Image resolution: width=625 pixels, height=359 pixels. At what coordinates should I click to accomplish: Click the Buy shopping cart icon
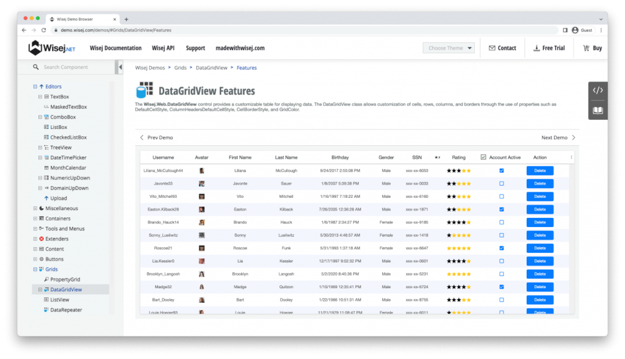(x=586, y=48)
